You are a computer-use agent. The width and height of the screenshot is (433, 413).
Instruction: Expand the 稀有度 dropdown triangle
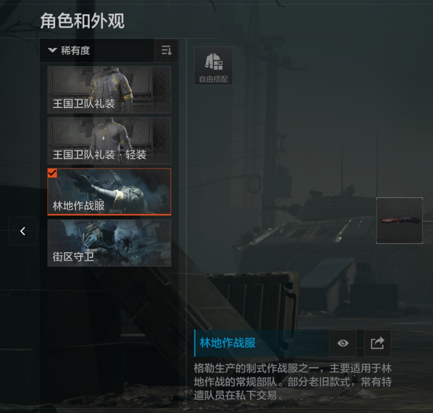tap(52, 50)
